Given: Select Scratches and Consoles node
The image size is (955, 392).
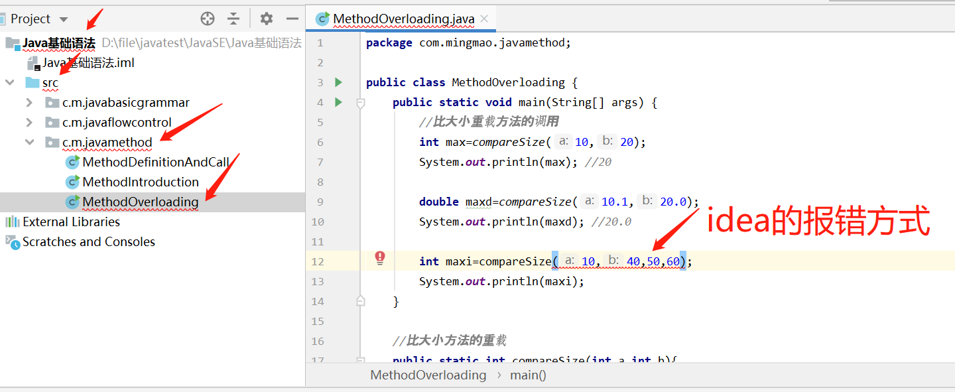Looking at the screenshot, I should (89, 242).
